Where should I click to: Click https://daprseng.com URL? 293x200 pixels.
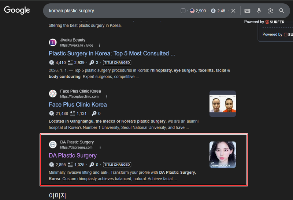[x=76, y=147]
